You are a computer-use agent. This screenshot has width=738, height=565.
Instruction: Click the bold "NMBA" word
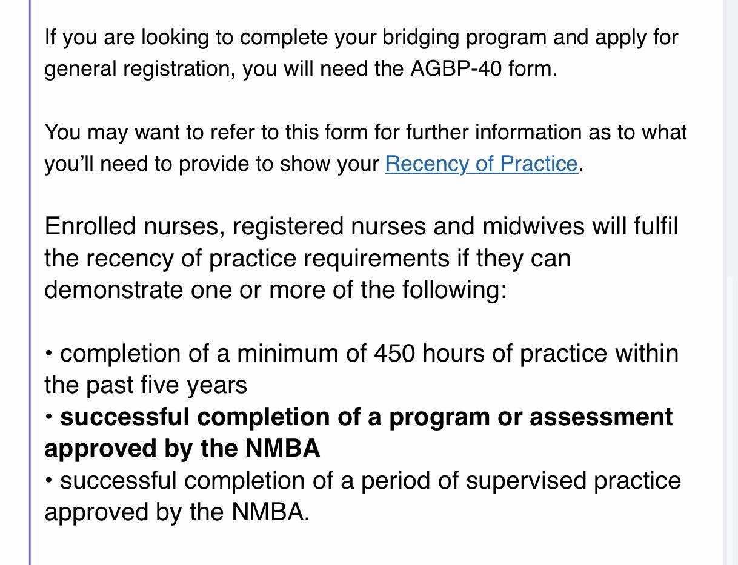coord(282,448)
